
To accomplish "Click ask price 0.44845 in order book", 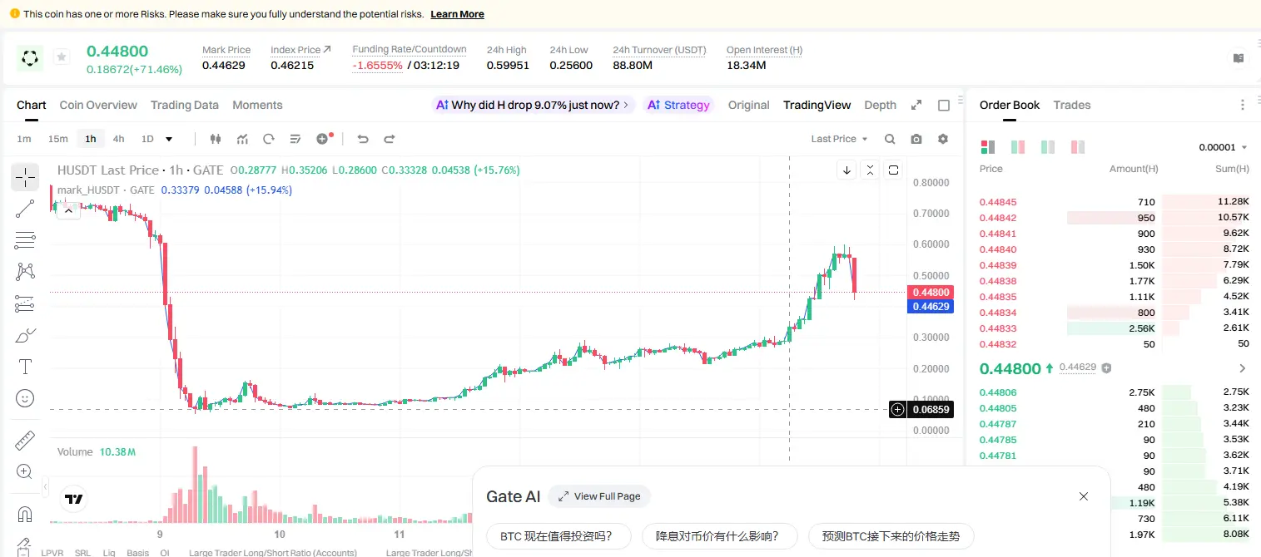I will (x=998, y=202).
